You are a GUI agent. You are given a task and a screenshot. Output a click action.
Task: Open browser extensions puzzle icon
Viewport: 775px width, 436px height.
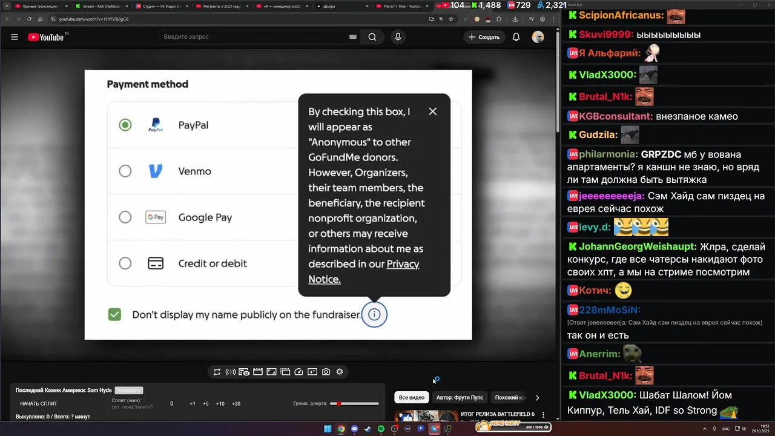tap(499, 19)
